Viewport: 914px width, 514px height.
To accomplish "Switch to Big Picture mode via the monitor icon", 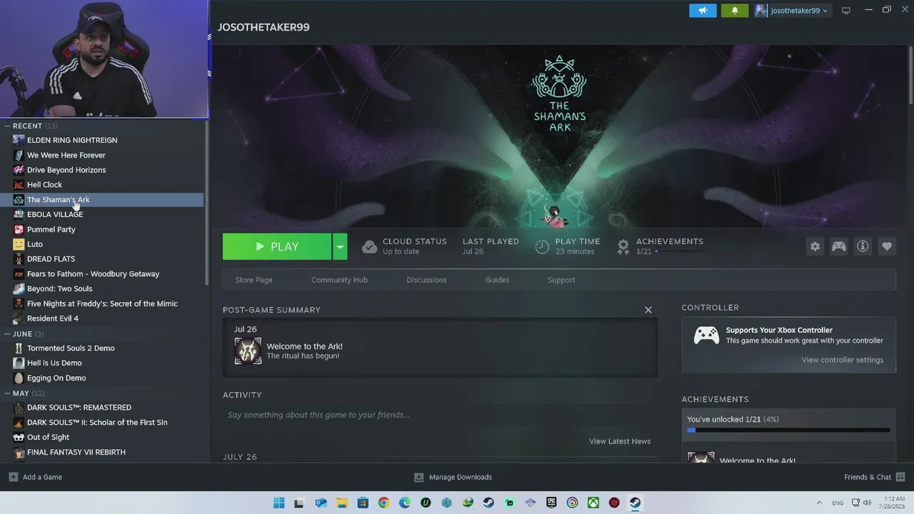I will click(846, 11).
